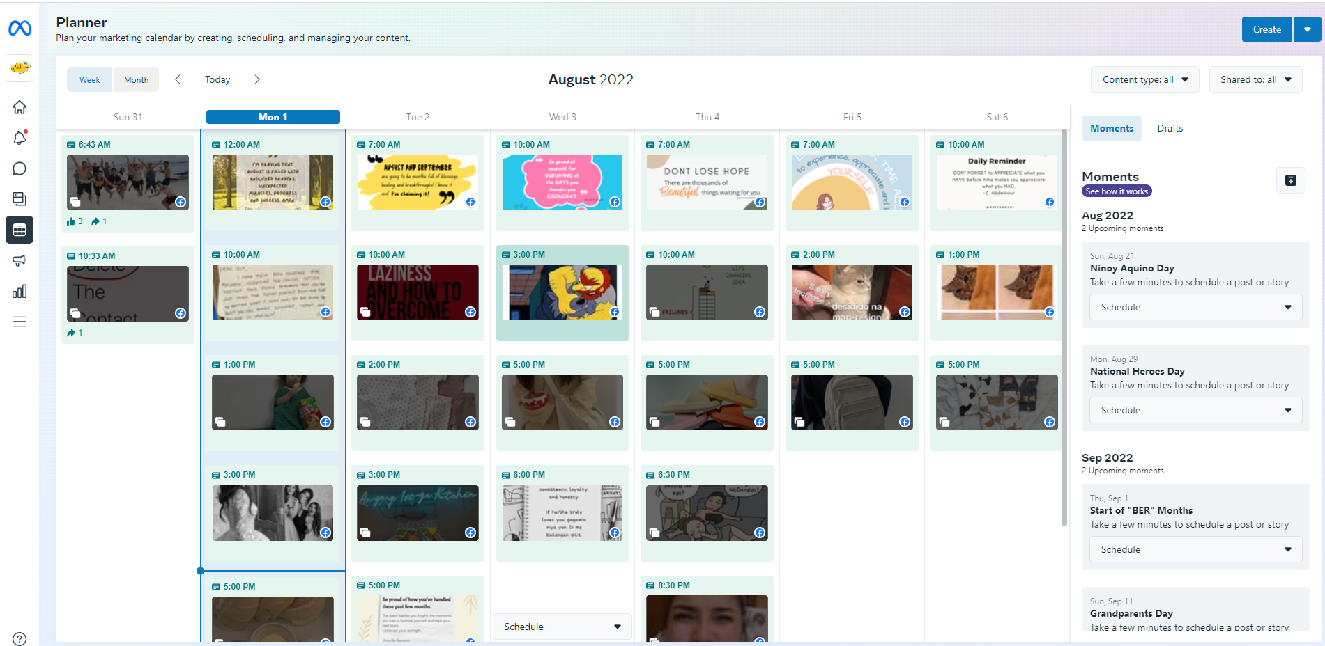Click the post type icon beside Thu 8:30 PM
Screen dimensions: 1325x646
tap(650, 585)
